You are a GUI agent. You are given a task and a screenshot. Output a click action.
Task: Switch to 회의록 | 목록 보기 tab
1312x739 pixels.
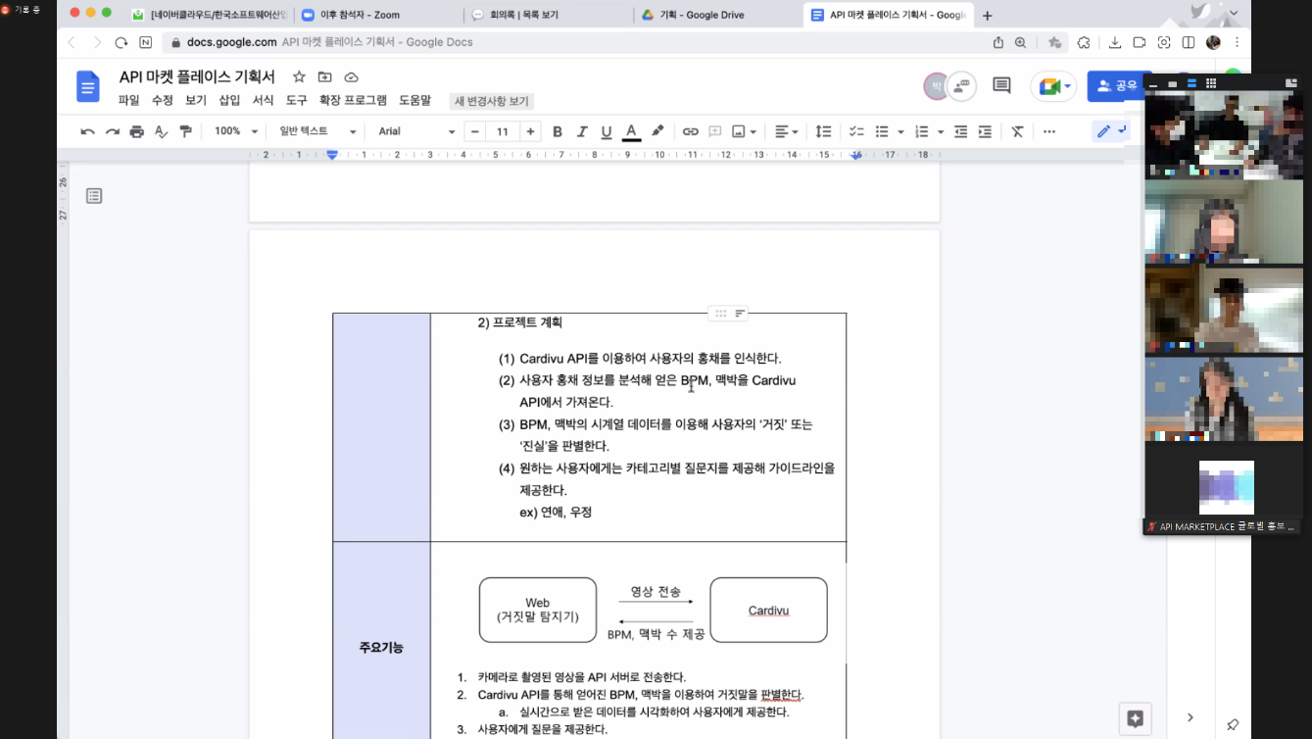[x=548, y=15]
